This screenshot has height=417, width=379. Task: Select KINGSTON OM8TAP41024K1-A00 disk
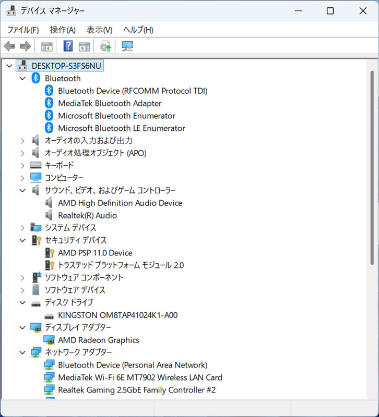[118, 315]
